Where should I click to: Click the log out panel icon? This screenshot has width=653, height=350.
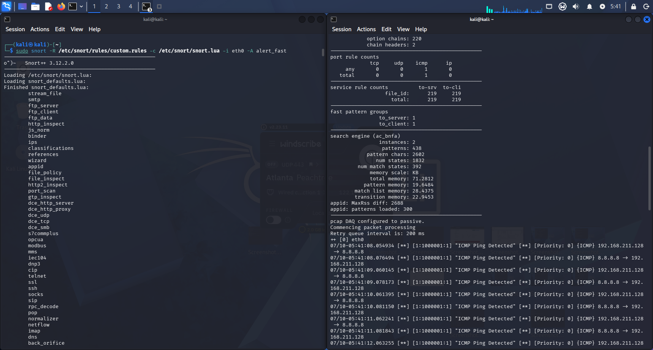tap(646, 6)
